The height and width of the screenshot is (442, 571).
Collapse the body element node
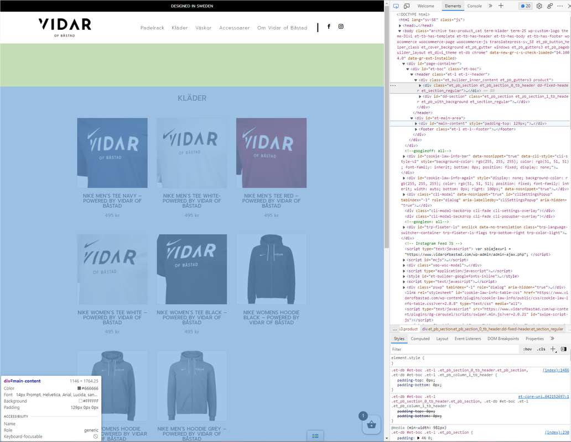[400, 31]
